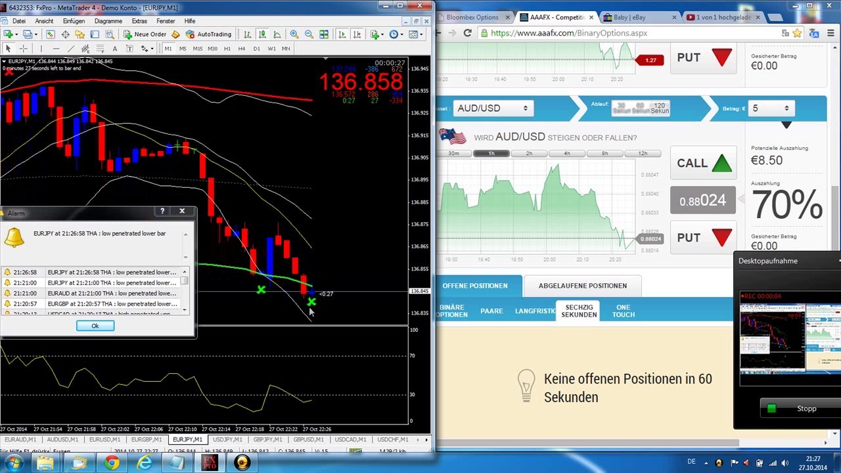
Task: Click the Neue Order button
Action: (x=145, y=34)
